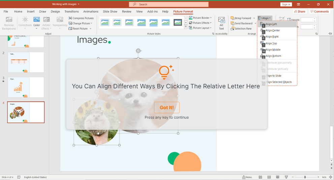Start Slide Show from status bar icon
Image resolution: width=334 pixels, height=180 pixels.
click(286, 177)
